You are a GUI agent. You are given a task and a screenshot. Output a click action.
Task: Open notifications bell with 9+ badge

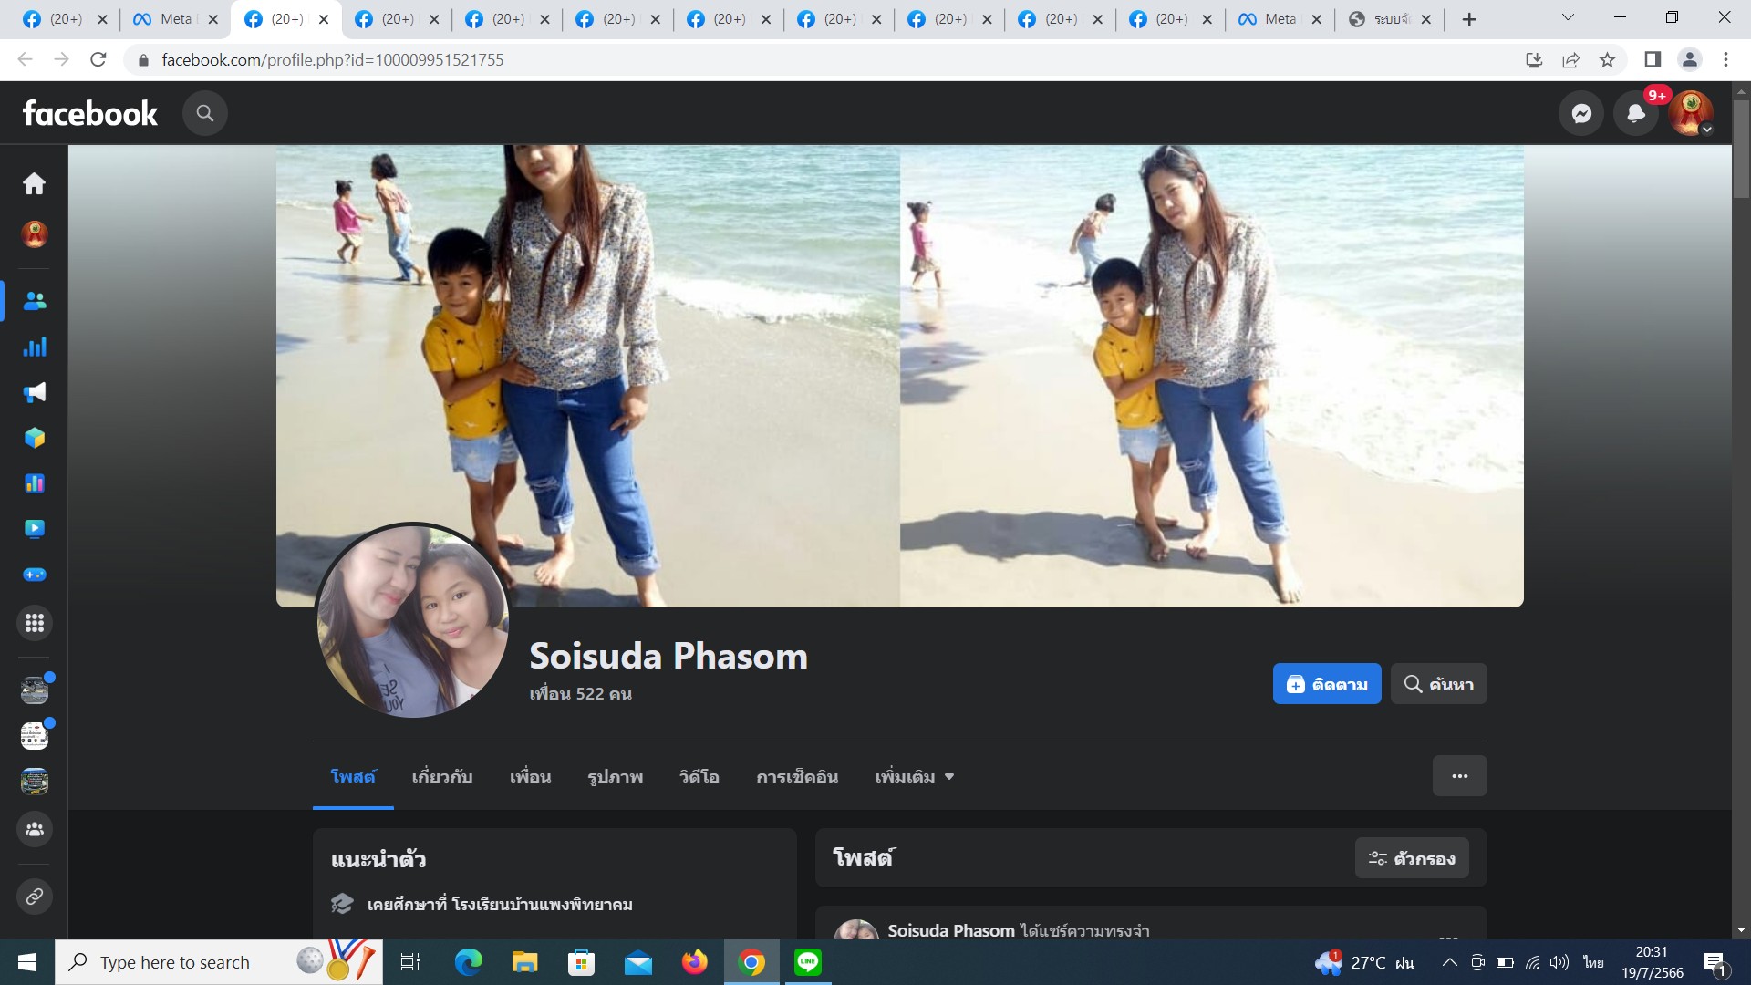pos(1636,113)
